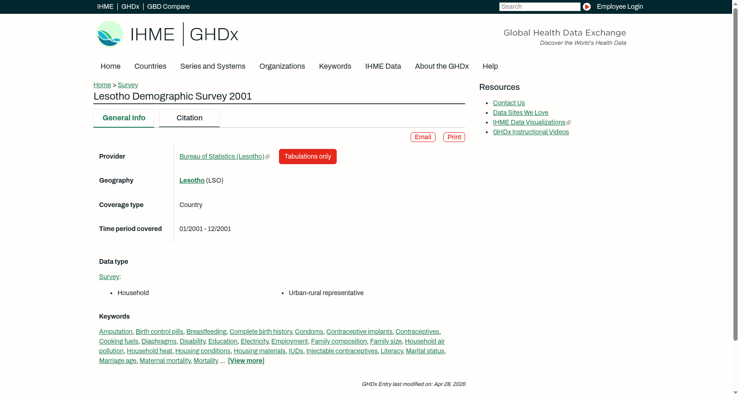Open the Household heat keyword

click(x=149, y=351)
